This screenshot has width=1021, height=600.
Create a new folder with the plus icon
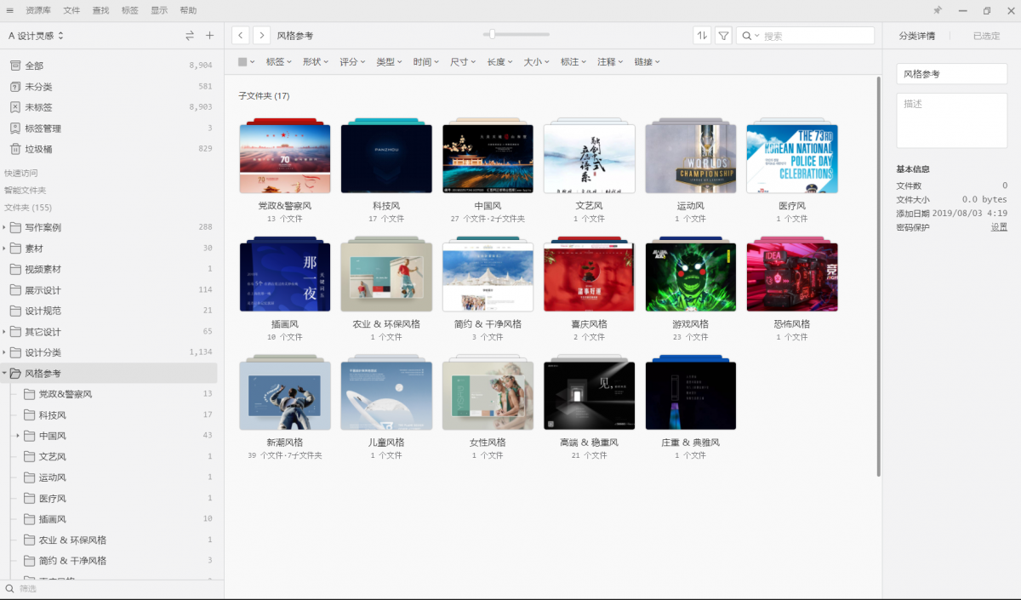coord(209,35)
